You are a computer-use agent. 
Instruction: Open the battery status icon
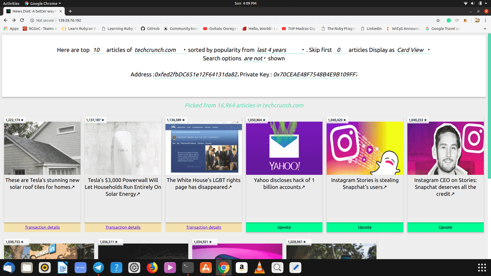480,3
